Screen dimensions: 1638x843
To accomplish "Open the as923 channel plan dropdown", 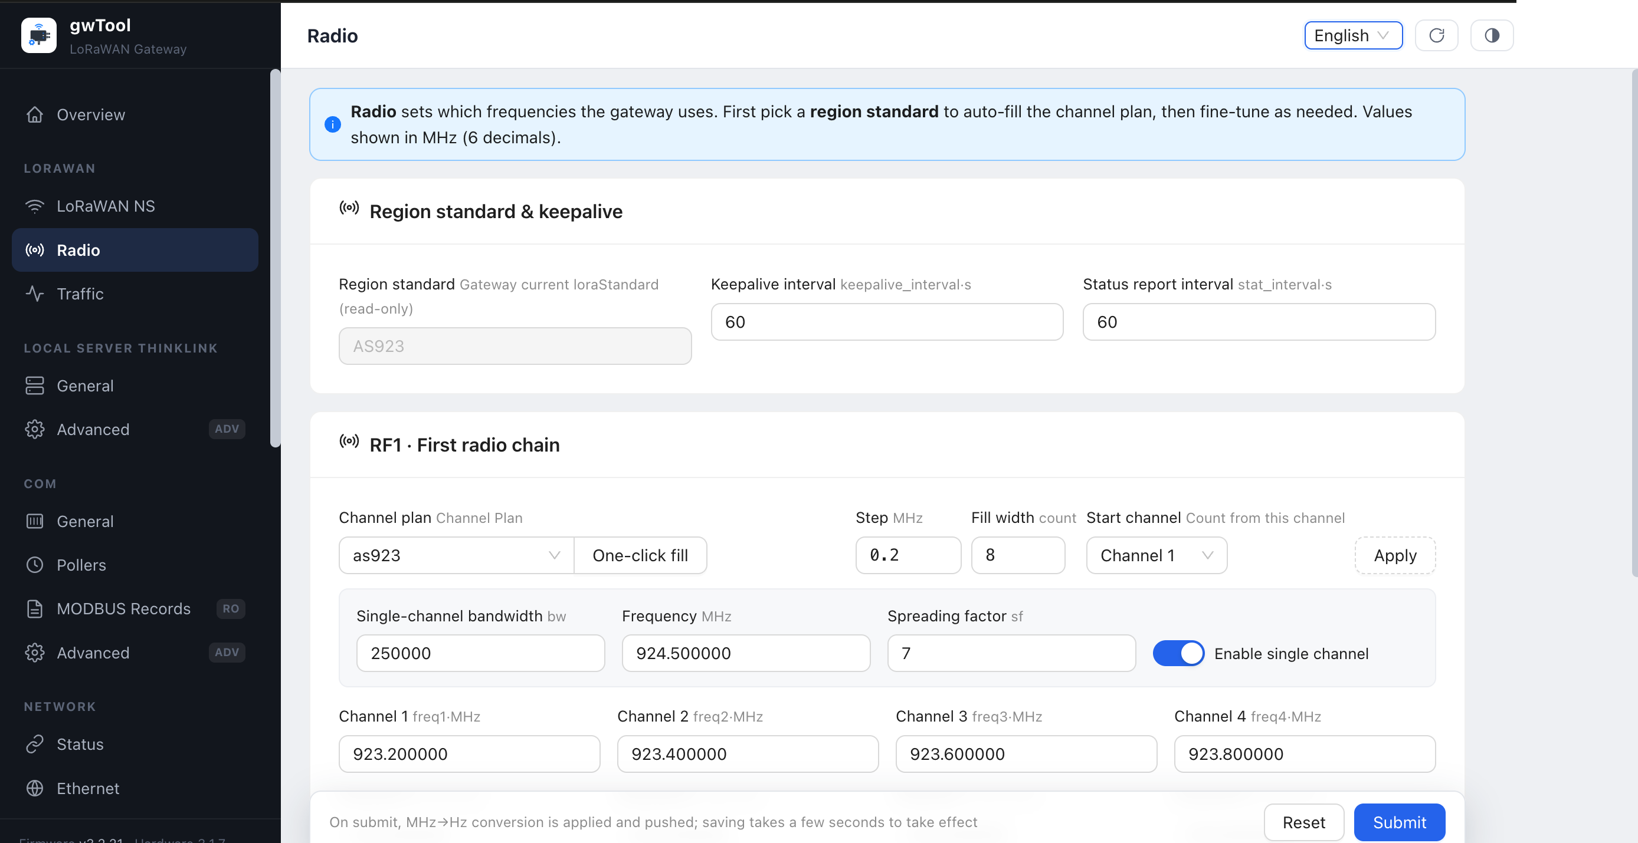I will click(457, 555).
